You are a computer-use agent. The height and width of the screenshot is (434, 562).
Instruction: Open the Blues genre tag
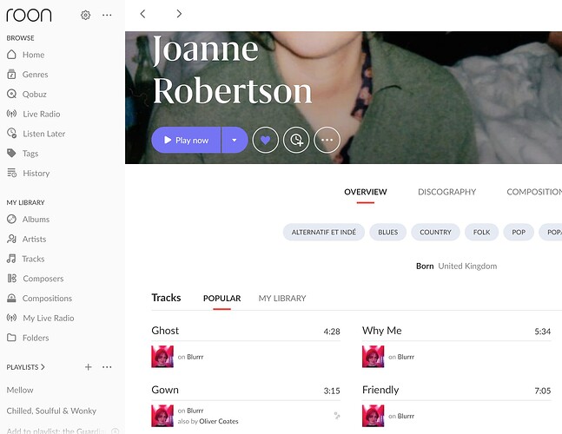pos(387,232)
